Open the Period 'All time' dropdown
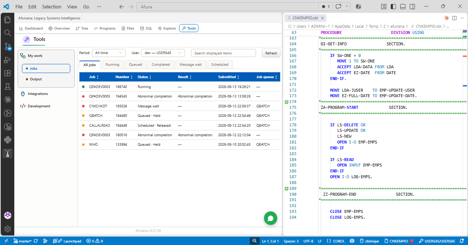This screenshot has width=468, height=245. [x=109, y=53]
